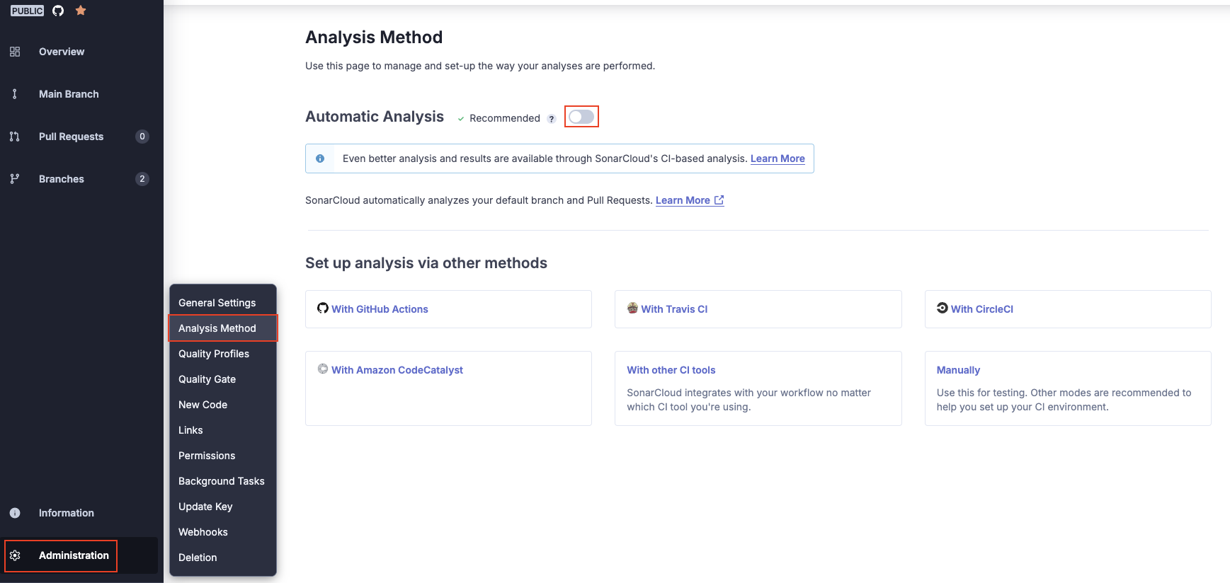Click the Branches fork icon in the sidebar

(x=15, y=179)
